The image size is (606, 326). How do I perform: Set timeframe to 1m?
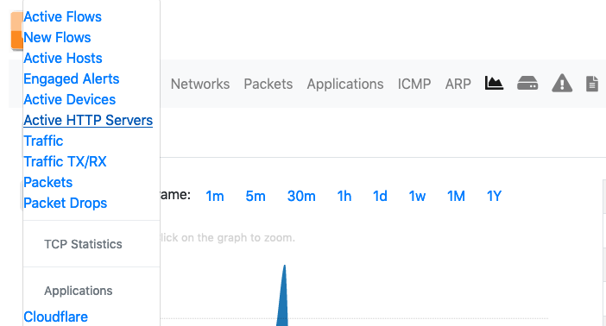coord(215,197)
